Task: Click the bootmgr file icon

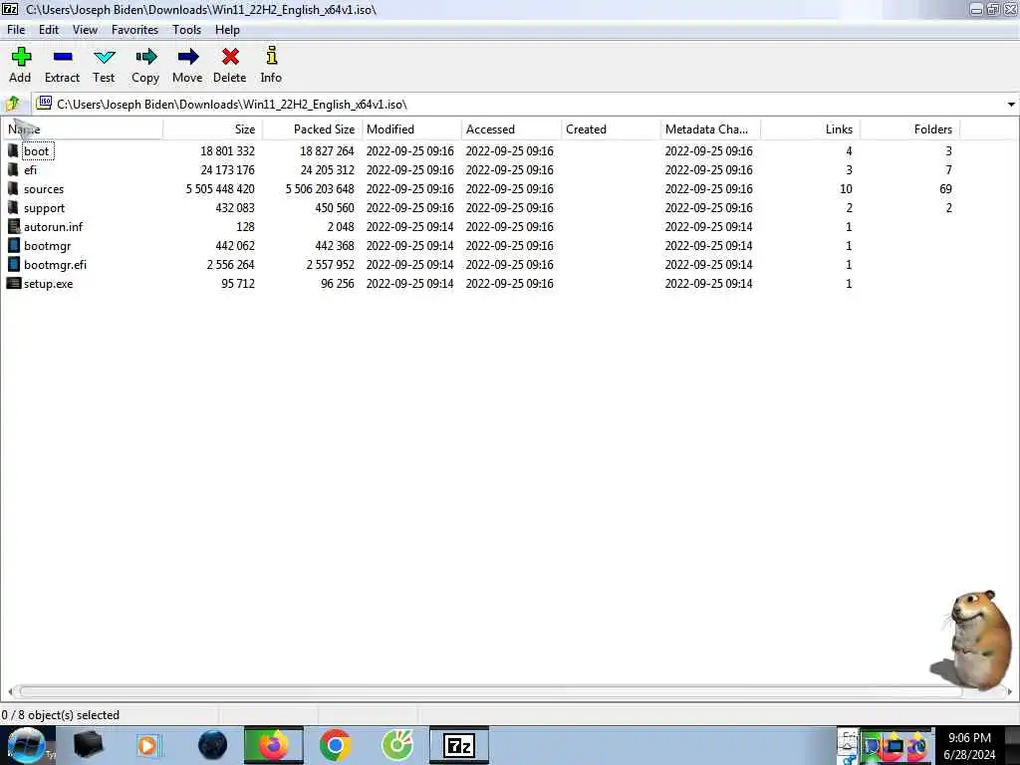Action: 14,245
